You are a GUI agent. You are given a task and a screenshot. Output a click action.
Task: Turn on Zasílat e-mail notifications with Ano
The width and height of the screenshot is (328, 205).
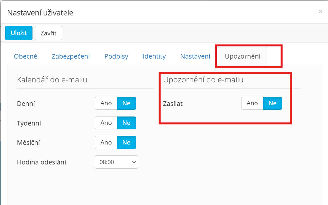252,103
